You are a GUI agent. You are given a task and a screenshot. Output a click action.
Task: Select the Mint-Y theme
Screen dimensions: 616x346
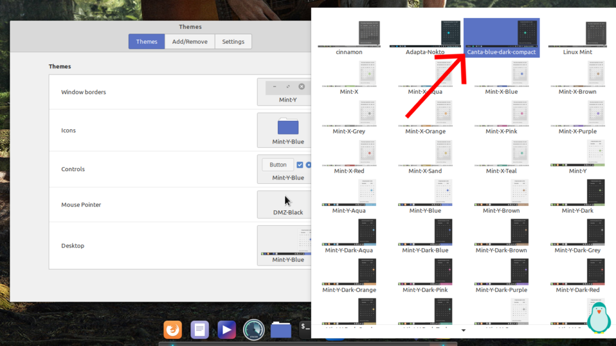coord(577,157)
